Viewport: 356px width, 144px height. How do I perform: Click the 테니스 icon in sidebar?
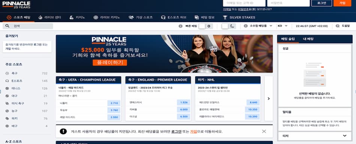pos(7,88)
